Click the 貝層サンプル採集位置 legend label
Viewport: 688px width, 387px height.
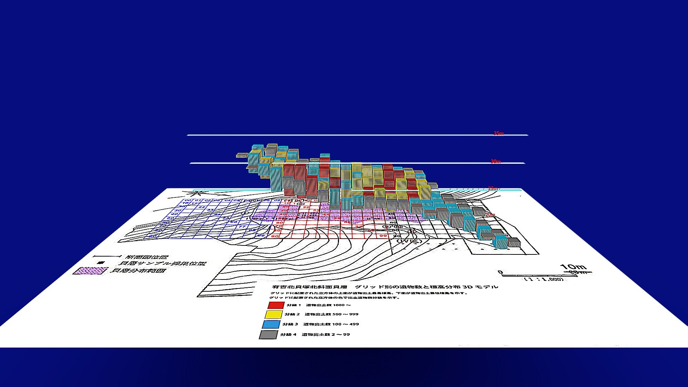tap(162, 263)
